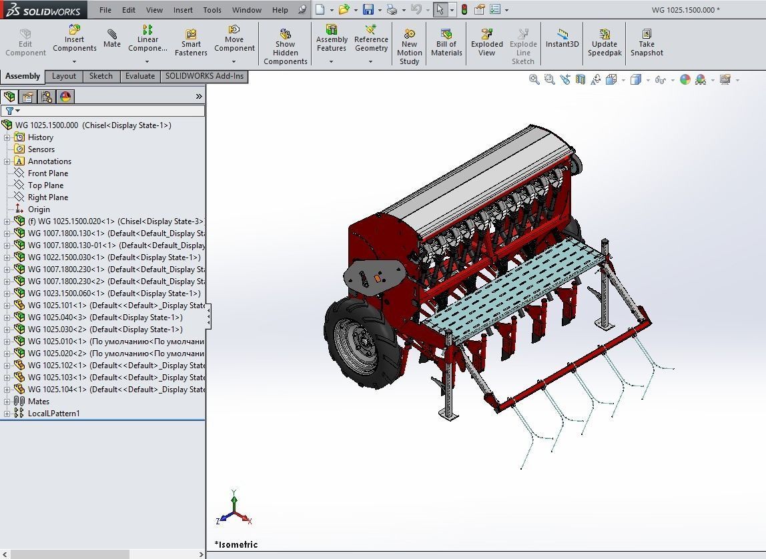This screenshot has width=766, height=559.
Task: Select the Front Plane
Action: pyautogui.click(x=48, y=173)
